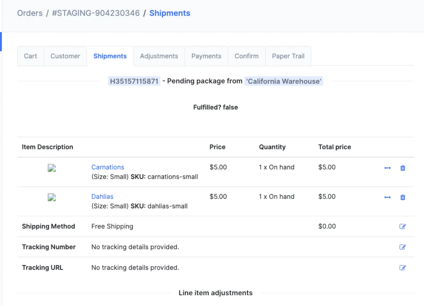Edit the Tracking URL row
This screenshot has width=424, height=306.
(x=403, y=268)
